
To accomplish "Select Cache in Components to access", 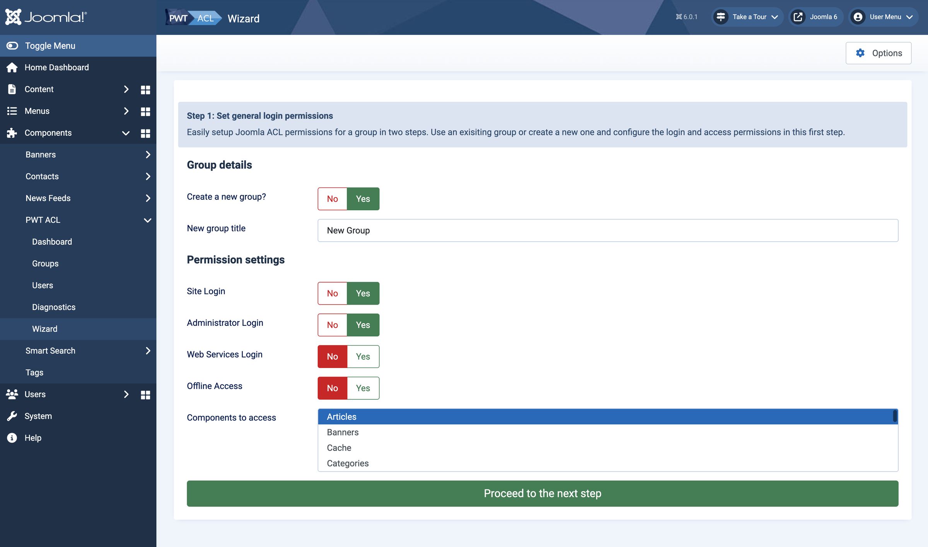I will click(605, 448).
